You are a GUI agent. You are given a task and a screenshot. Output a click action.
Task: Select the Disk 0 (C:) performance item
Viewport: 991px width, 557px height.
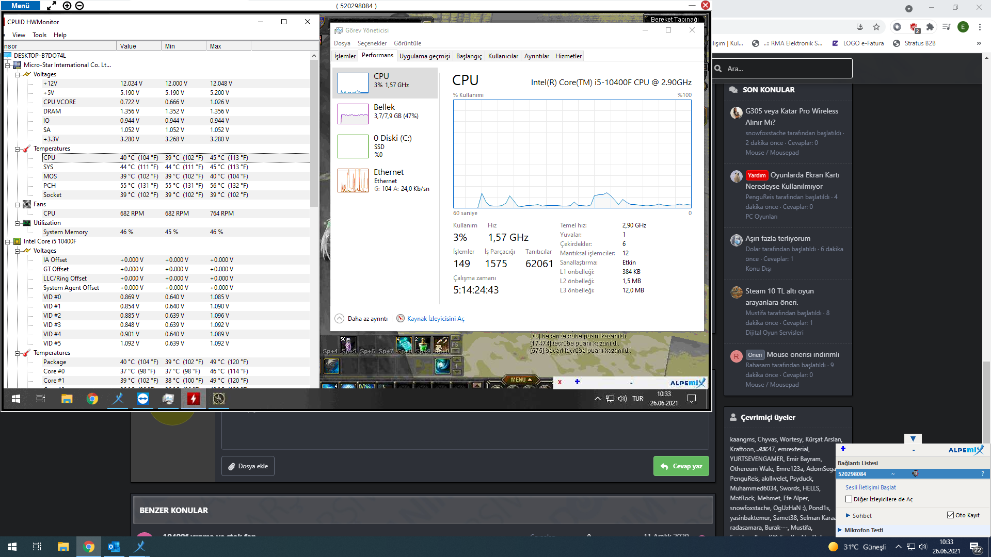(x=385, y=146)
